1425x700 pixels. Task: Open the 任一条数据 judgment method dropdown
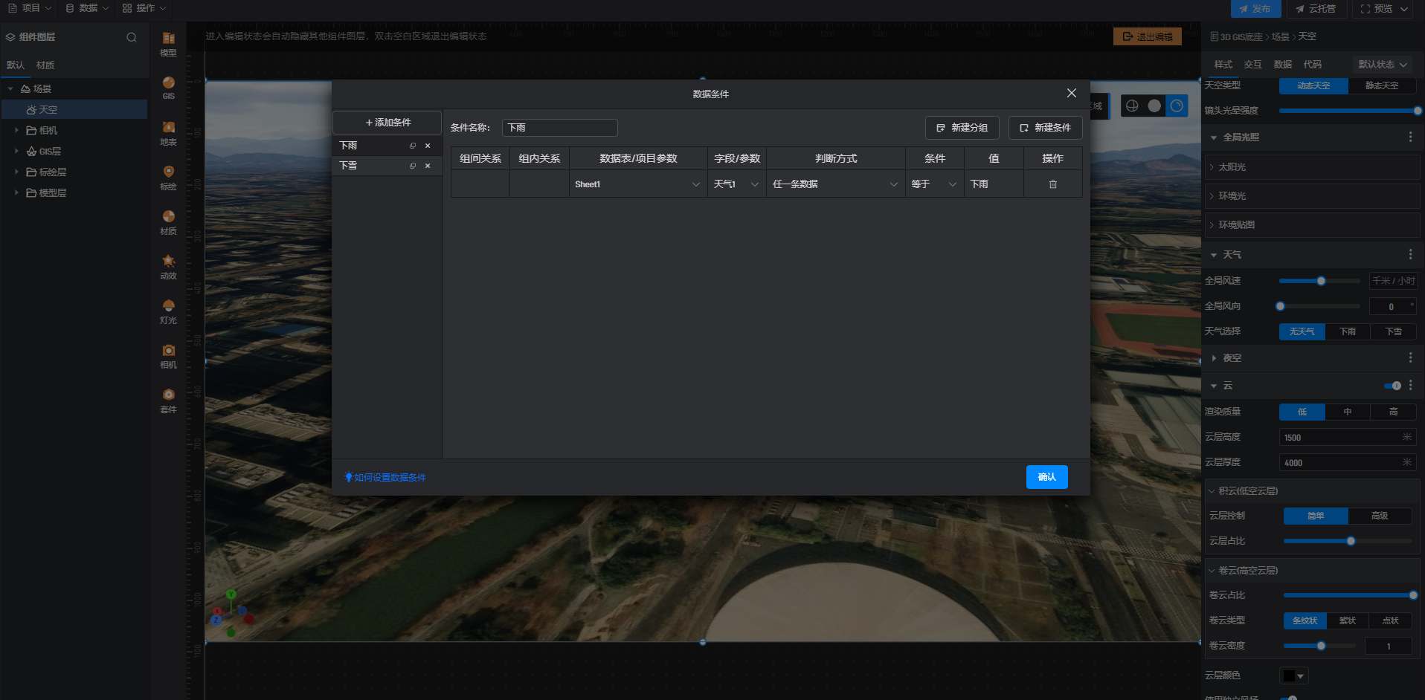coord(835,184)
